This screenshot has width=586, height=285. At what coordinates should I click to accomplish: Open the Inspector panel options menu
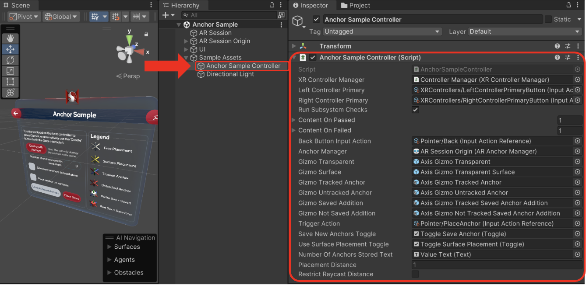click(x=578, y=5)
